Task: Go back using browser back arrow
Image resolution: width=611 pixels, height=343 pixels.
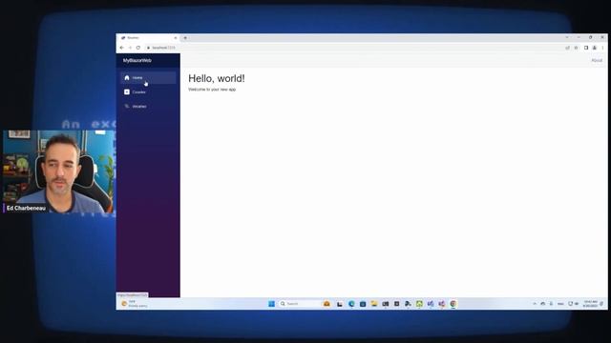Action: [x=121, y=48]
